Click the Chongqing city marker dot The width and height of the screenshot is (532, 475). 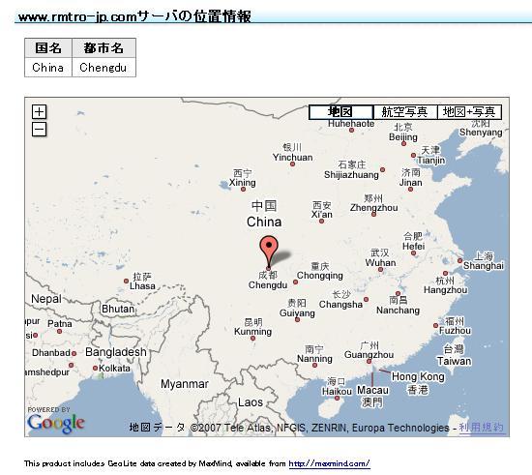click(296, 282)
